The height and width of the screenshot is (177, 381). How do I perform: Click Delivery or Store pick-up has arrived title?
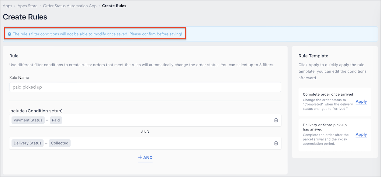pos(325,127)
